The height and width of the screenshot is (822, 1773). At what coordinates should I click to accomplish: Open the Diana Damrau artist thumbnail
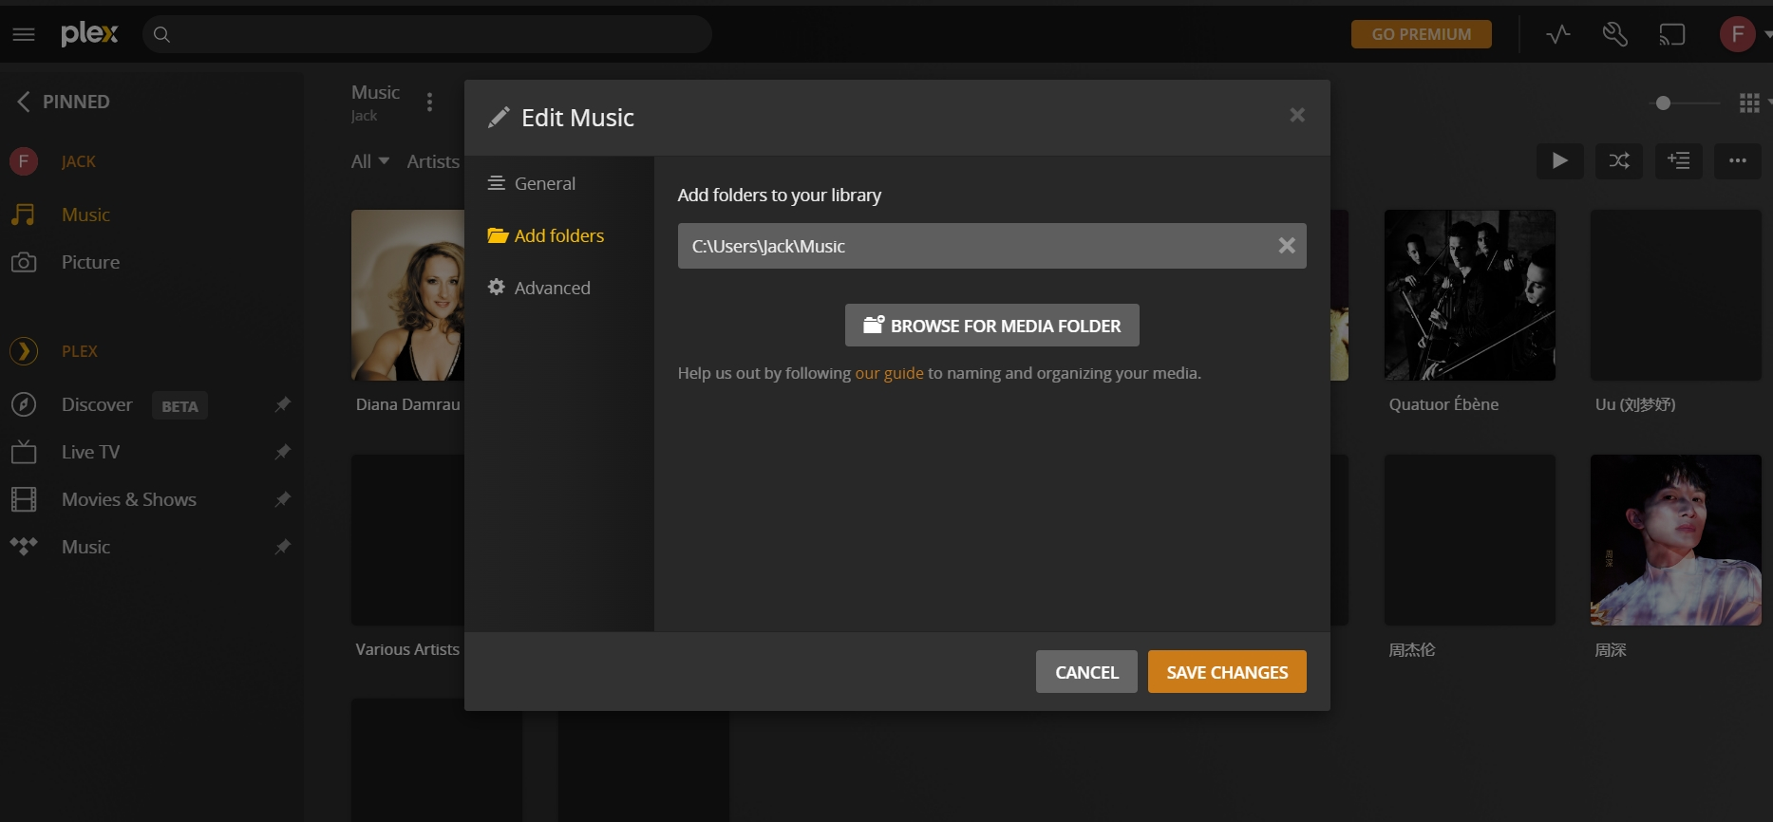[408, 295]
